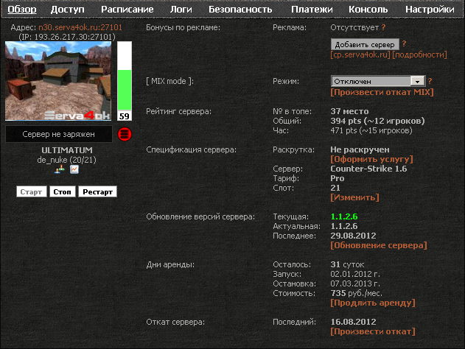Click the 02.01.2012 г. launch date

355,274
